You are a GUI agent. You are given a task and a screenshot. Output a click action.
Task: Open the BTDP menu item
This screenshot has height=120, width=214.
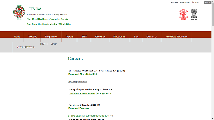click(x=84, y=37)
